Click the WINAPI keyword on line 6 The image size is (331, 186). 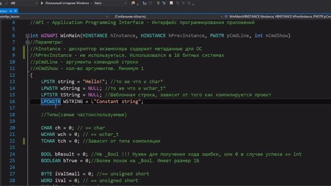pyautogui.click(x=49, y=36)
